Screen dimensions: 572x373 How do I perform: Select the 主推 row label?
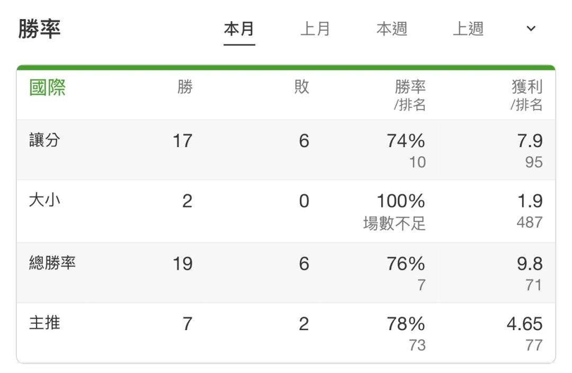click(44, 323)
